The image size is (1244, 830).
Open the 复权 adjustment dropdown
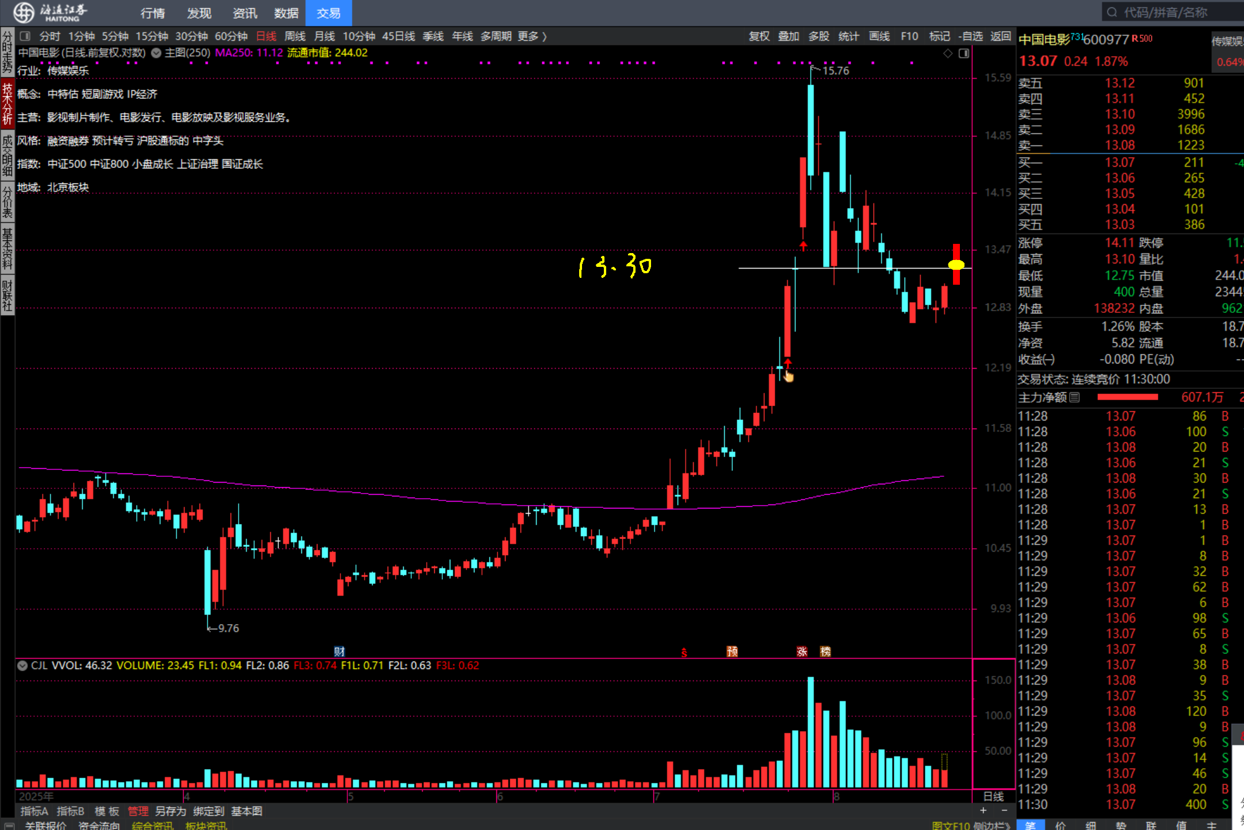coord(759,36)
